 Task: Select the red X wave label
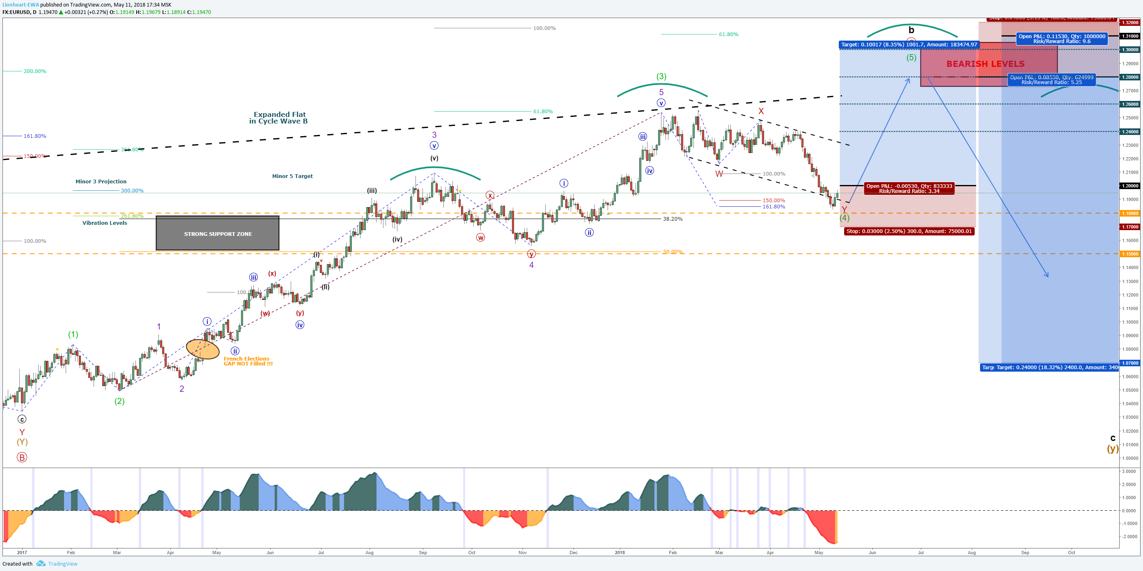click(761, 111)
